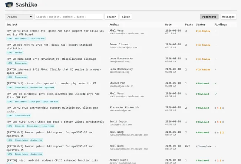Open the ACPI CPPC cpc_read patch
Viewport: 241px width, 164px height.
pos(55,122)
